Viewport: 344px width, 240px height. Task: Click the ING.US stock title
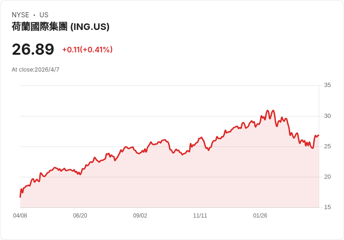tap(61, 27)
